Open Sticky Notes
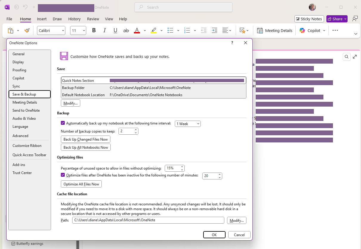The height and width of the screenshot is (249, 361). pos(309,19)
